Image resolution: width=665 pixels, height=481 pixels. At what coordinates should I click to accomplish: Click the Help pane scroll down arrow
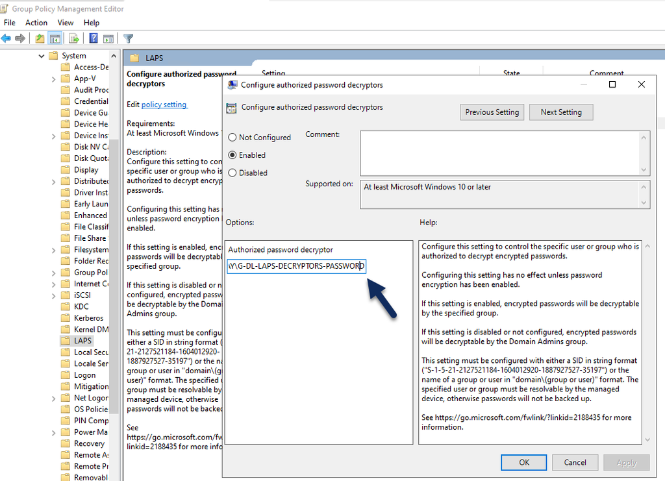[647, 439]
